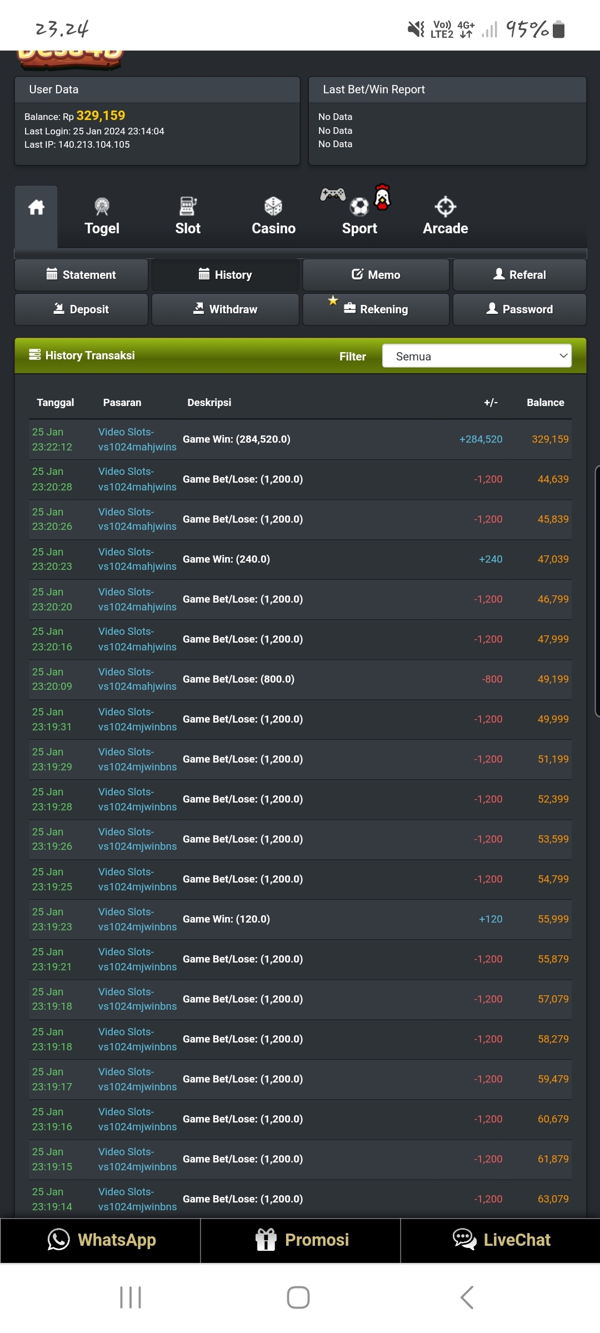Open the Slot machine category
Viewport: 600px width, 1333px height.
coord(188,217)
